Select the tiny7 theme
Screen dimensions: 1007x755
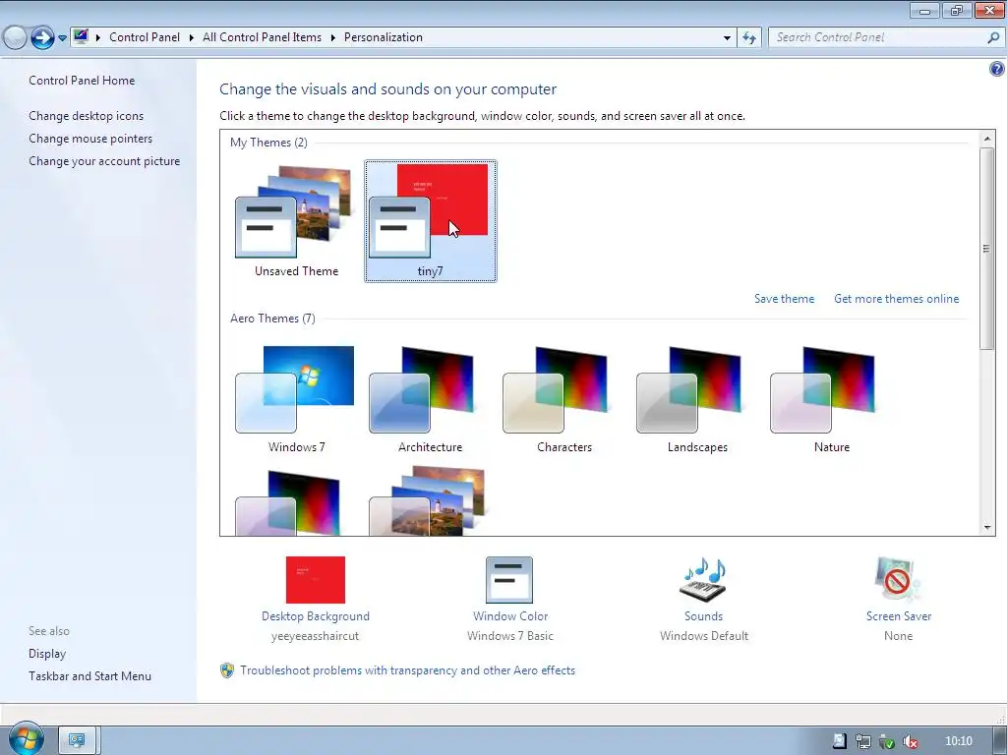pyautogui.click(x=431, y=221)
